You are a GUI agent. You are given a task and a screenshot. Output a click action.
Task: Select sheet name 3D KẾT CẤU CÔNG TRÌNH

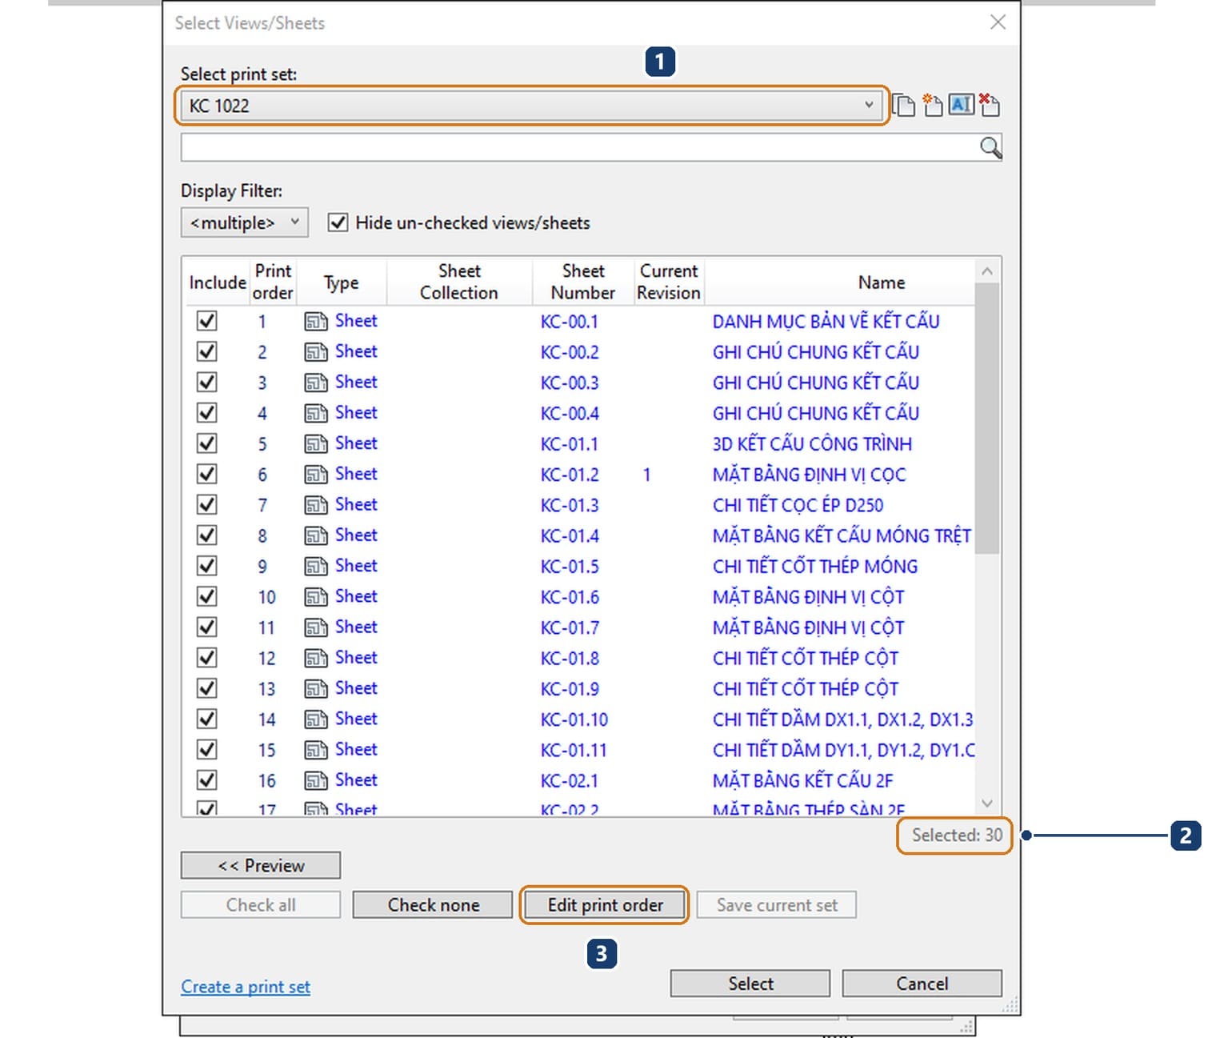point(812,443)
